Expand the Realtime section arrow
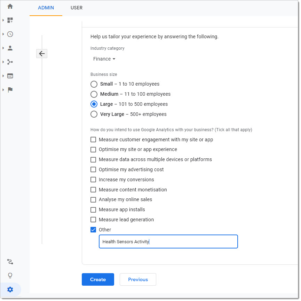This screenshot has height=301, width=301. pyautogui.click(x=3, y=34)
